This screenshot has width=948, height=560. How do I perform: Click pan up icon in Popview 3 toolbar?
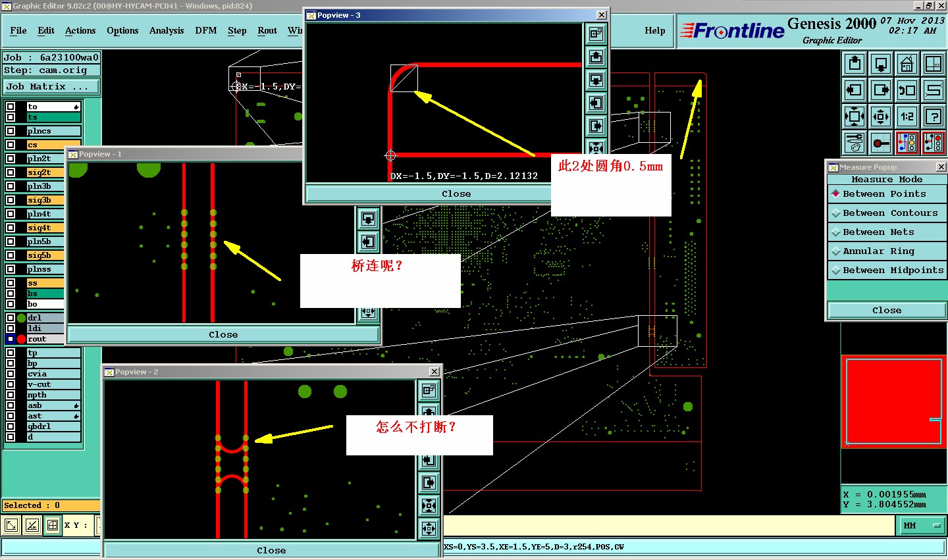pos(596,57)
